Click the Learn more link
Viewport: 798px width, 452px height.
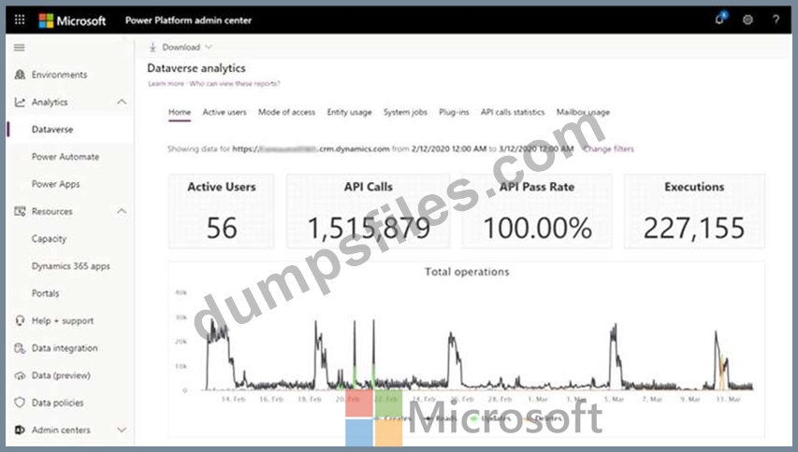pos(165,84)
